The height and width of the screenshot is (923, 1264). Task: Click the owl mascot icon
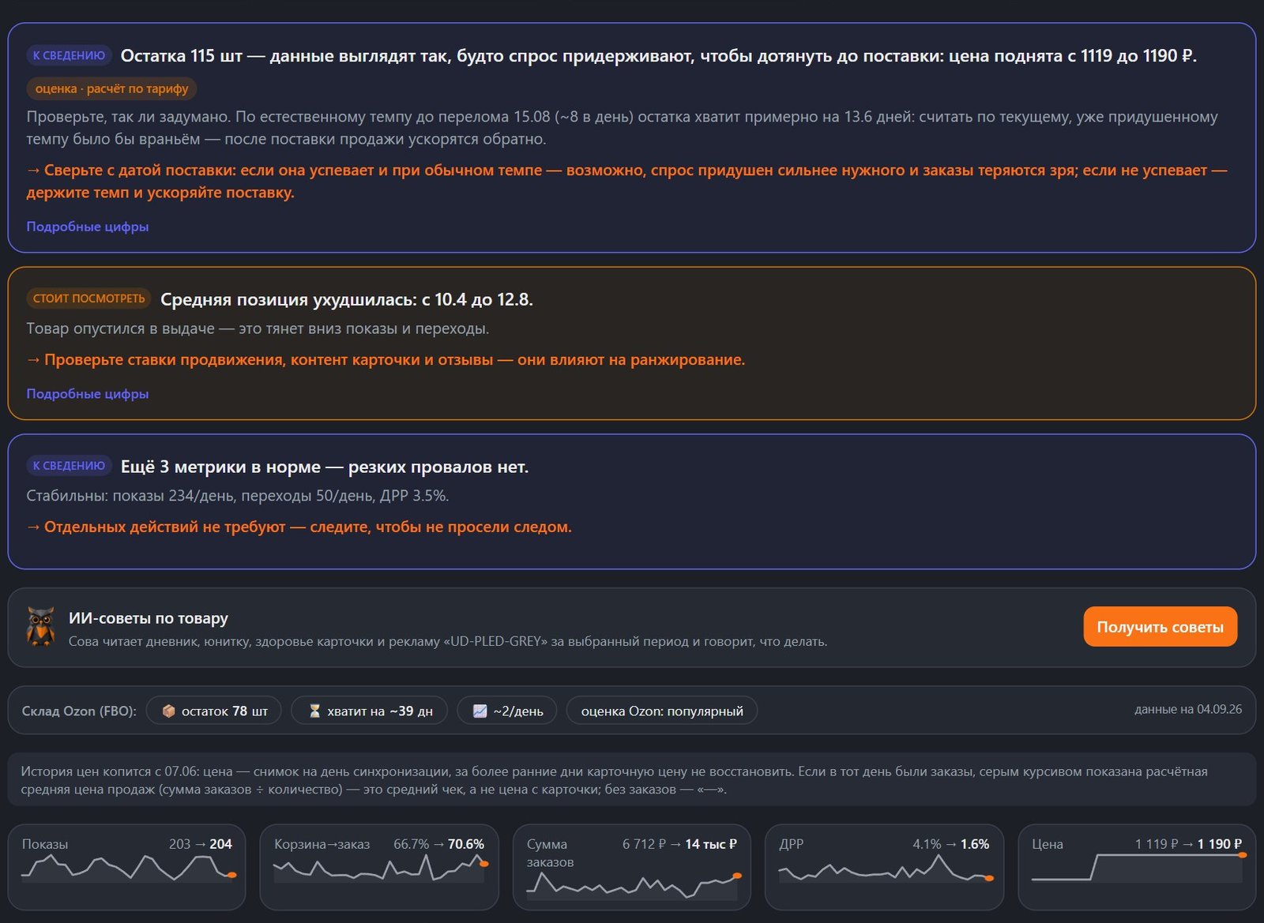pos(40,627)
